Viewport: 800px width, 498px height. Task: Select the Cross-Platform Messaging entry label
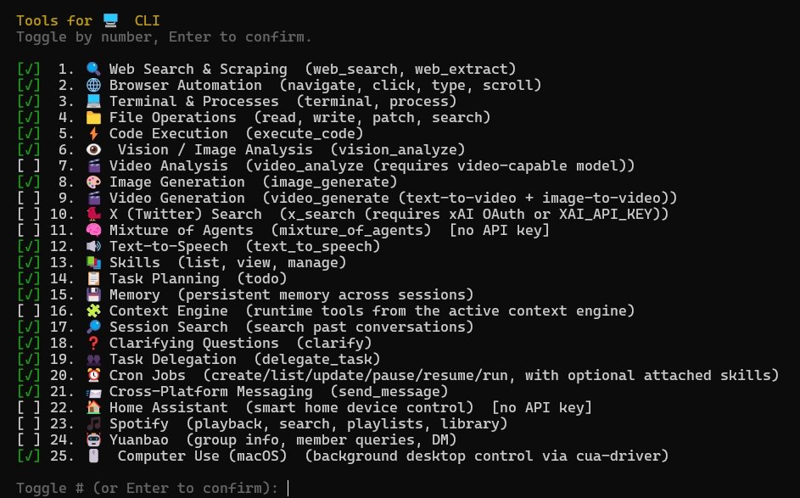click(x=210, y=392)
